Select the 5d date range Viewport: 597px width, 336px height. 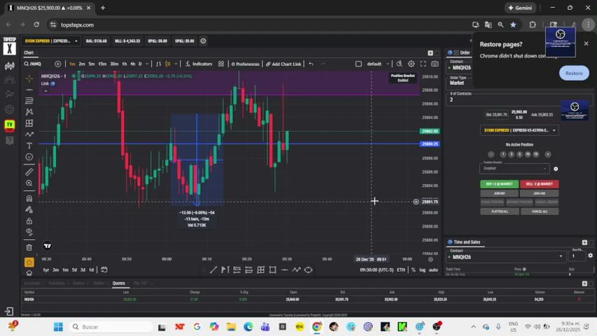click(x=74, y=270)
